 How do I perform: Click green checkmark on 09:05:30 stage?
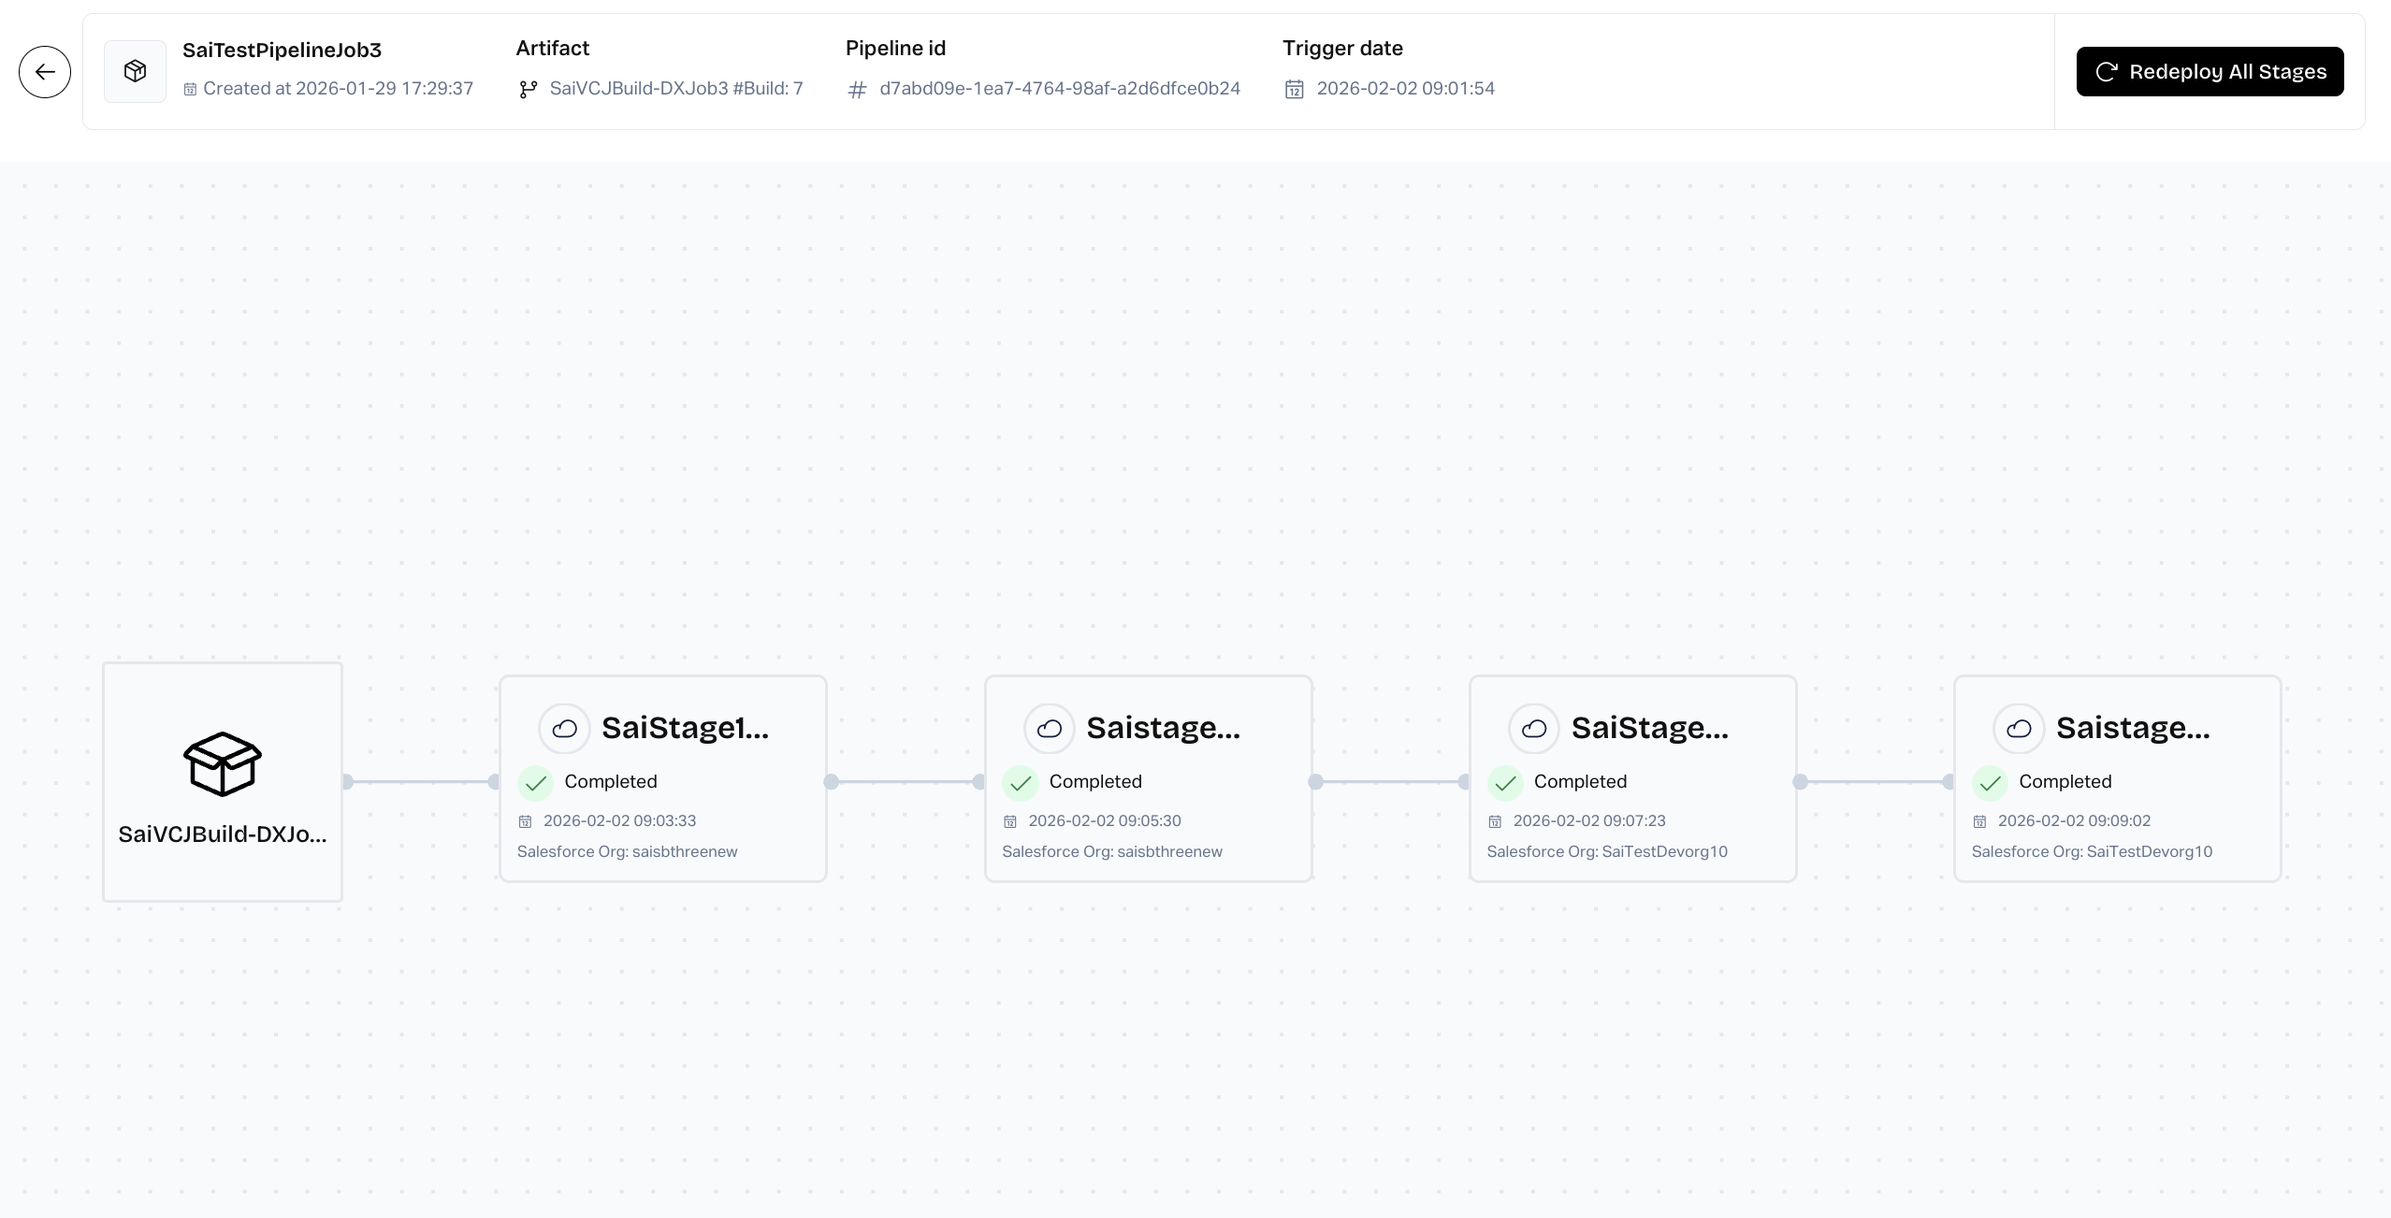[x=1021, y=782]
